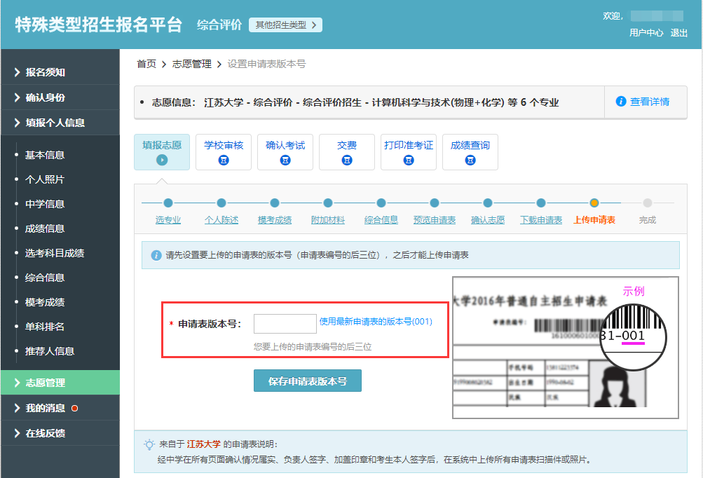Select 基本信息 in the sidebar
Viewport: 703px width, 478px height.
click(45, 155)
